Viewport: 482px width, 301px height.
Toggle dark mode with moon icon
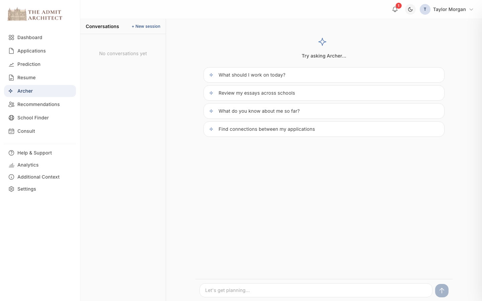click(x=410, y=9)
